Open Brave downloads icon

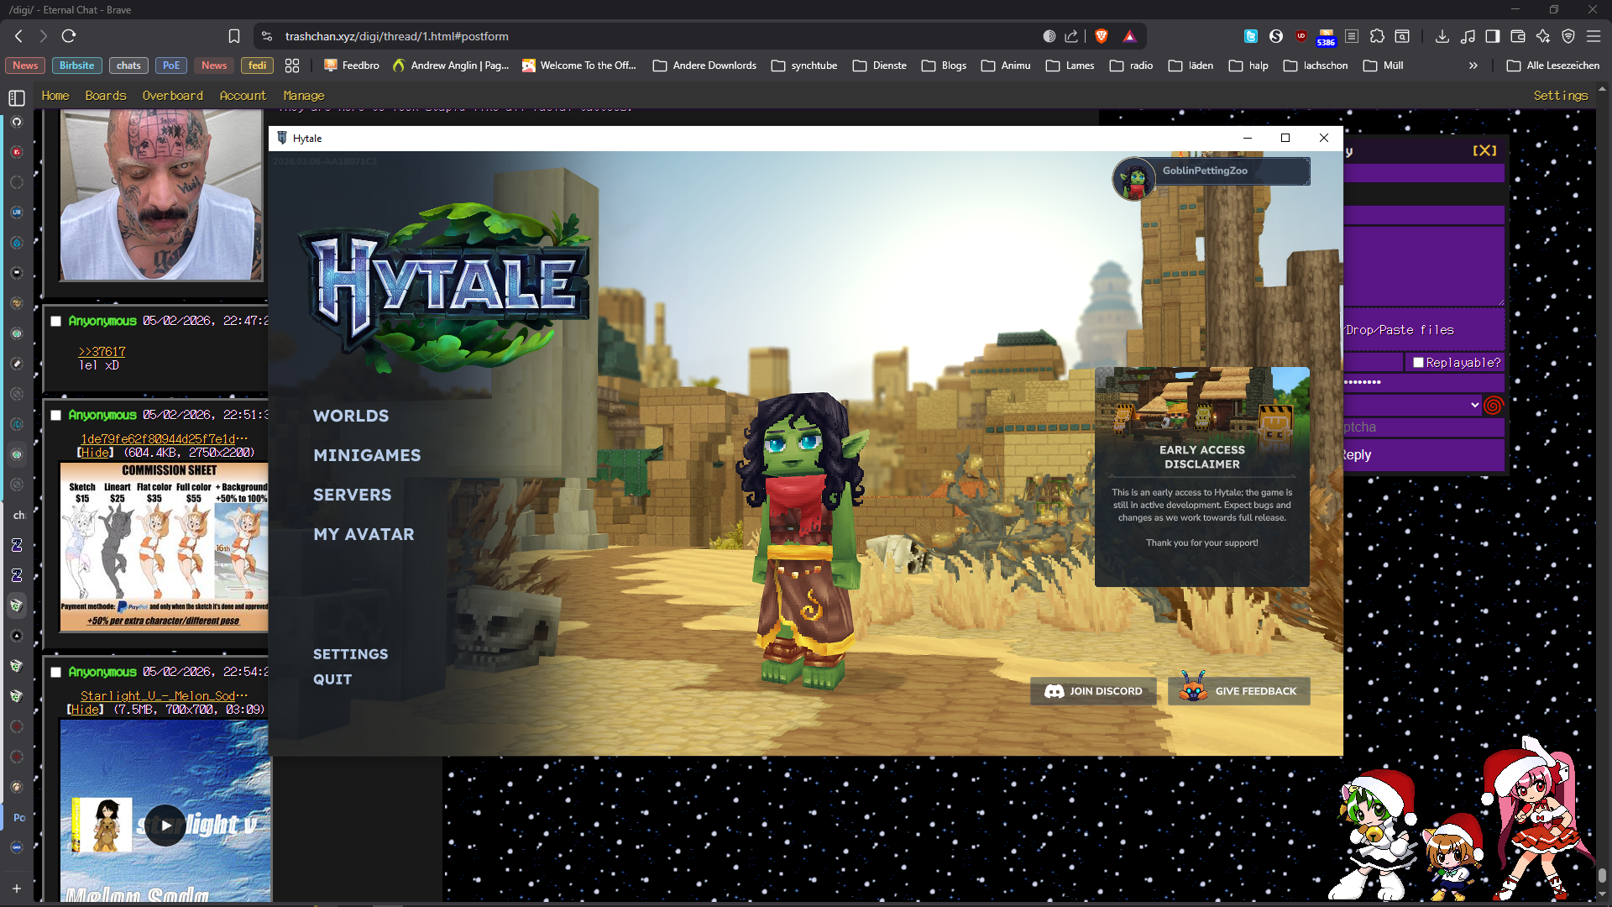coord(1442,36)
